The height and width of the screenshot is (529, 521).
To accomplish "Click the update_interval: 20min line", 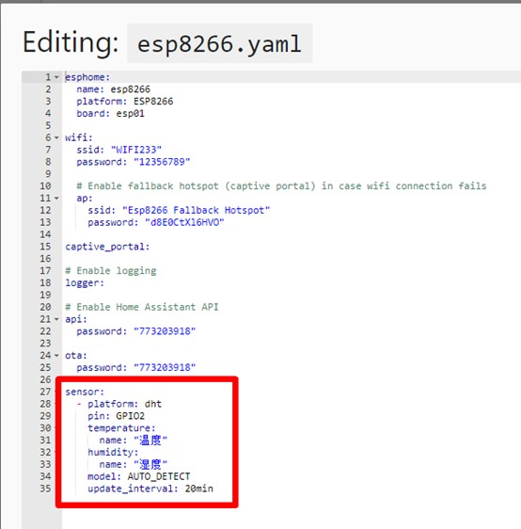I will point(150,489).
